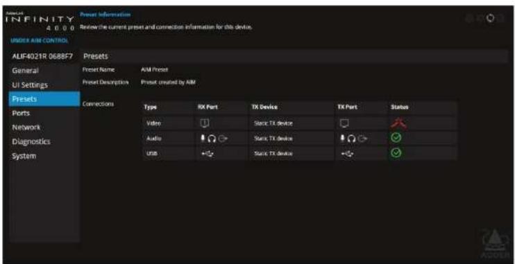515x264 pixels.
Task: Click the Type column header
Action: tap(150, 107)
